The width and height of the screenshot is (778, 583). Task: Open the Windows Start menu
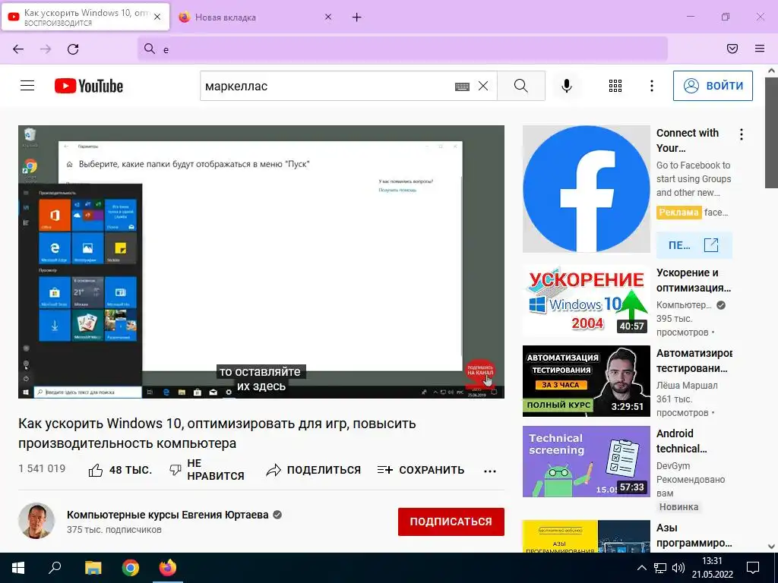18,568
